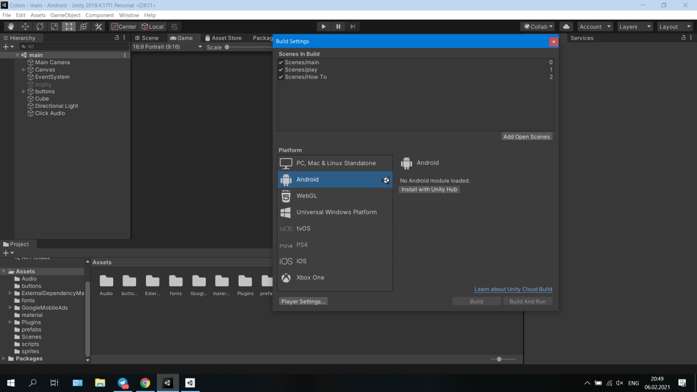Toggle pivot Center mode
Image resolution: width=697 pixels, height=392 pixels.
coord(124,27)
